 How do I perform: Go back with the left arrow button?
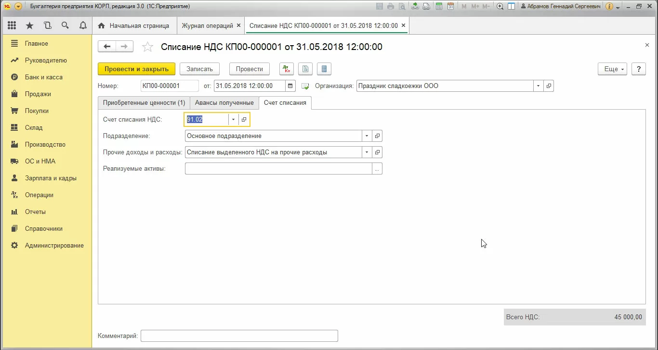107,46
